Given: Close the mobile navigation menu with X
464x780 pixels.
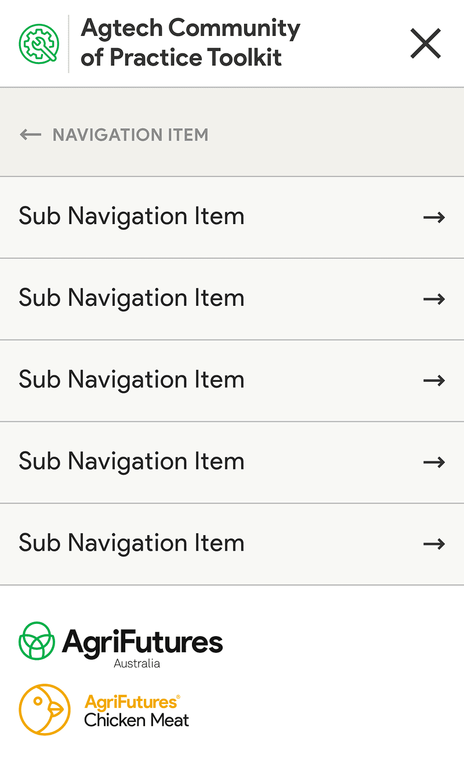Looking at the screenshot, I should (x=426, y=44).
